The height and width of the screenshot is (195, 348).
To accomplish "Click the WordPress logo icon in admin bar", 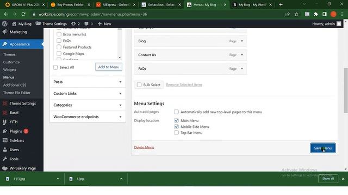I will coord(5,24).
